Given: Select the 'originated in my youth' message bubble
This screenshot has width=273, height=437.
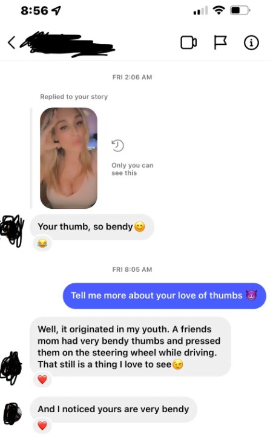Looking at the screenshot, I should tap(130, 347).
